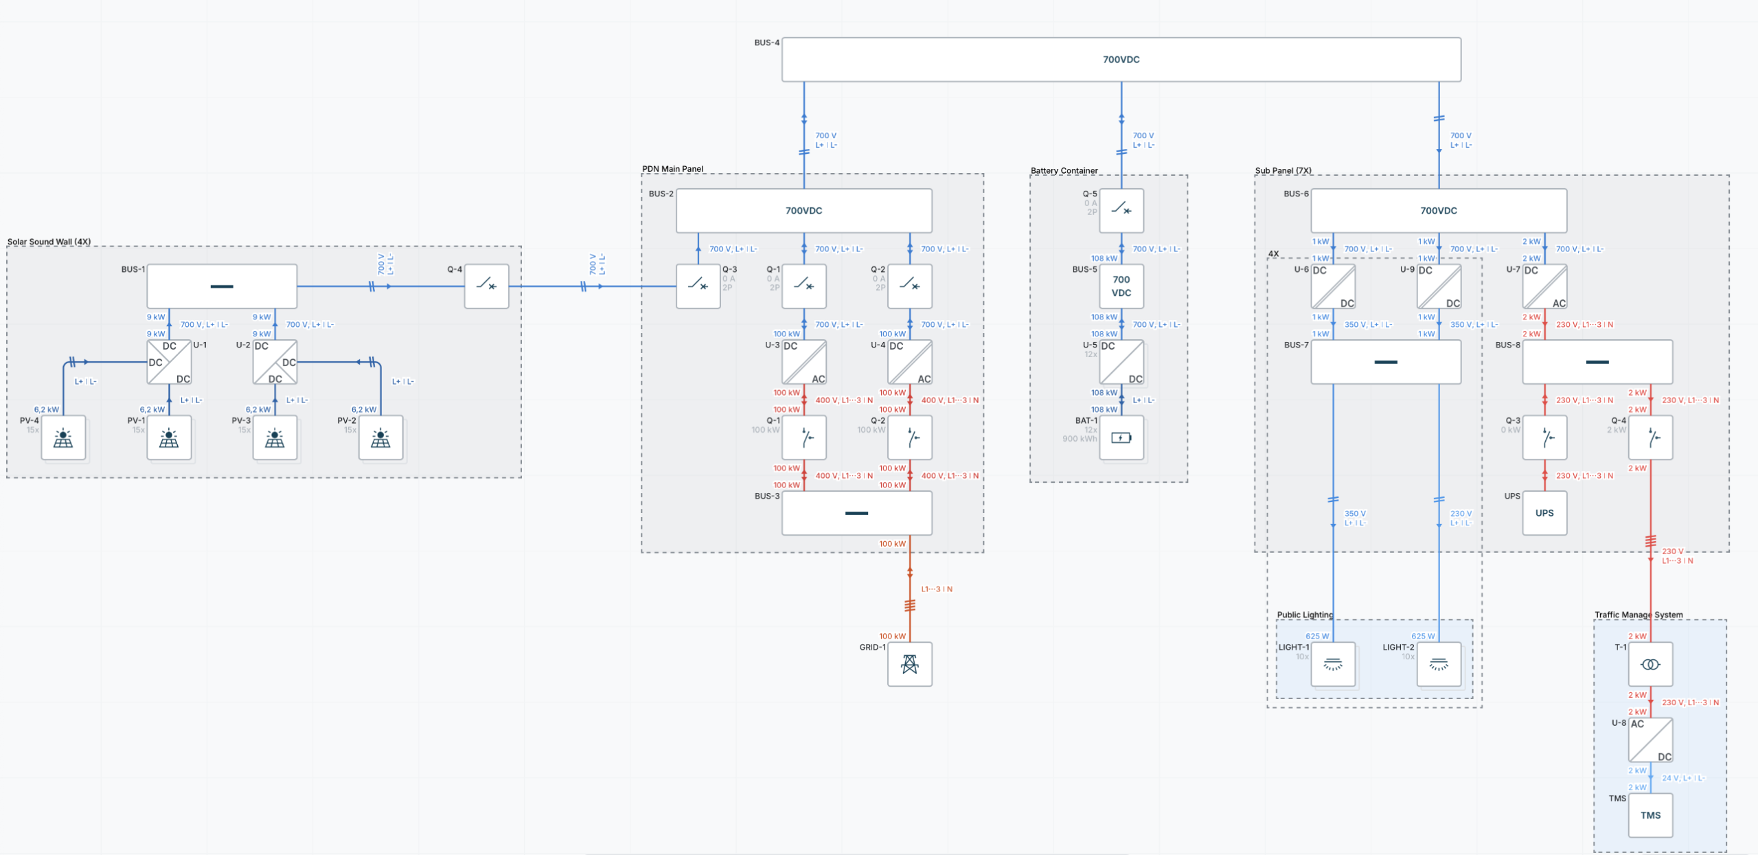Click the U-1 DC/DC converter block
Viewport: 1758px width, 855px height.
coord(169,362)
